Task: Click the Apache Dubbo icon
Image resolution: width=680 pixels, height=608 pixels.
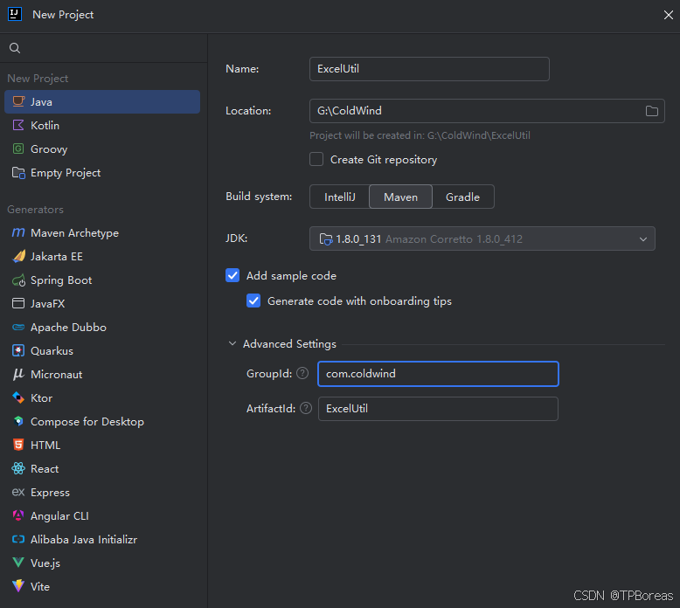Action: (x=18, y=328)
